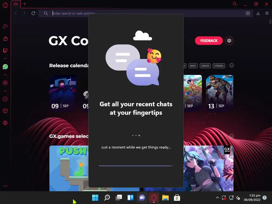
Task: Go forward with the forward arrow
Action: [x=24, y=13]
